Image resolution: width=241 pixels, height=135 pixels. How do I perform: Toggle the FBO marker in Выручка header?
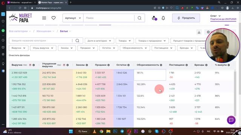pos(25,65)
